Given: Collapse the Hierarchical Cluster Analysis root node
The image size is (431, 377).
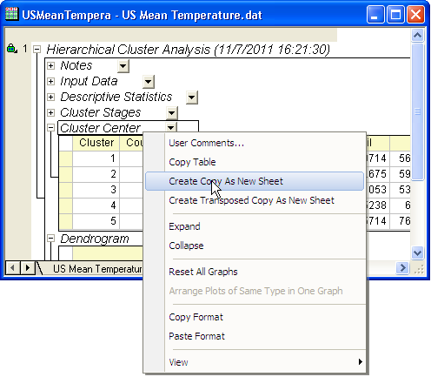Looking at the screenshot, I should (36, 49).
